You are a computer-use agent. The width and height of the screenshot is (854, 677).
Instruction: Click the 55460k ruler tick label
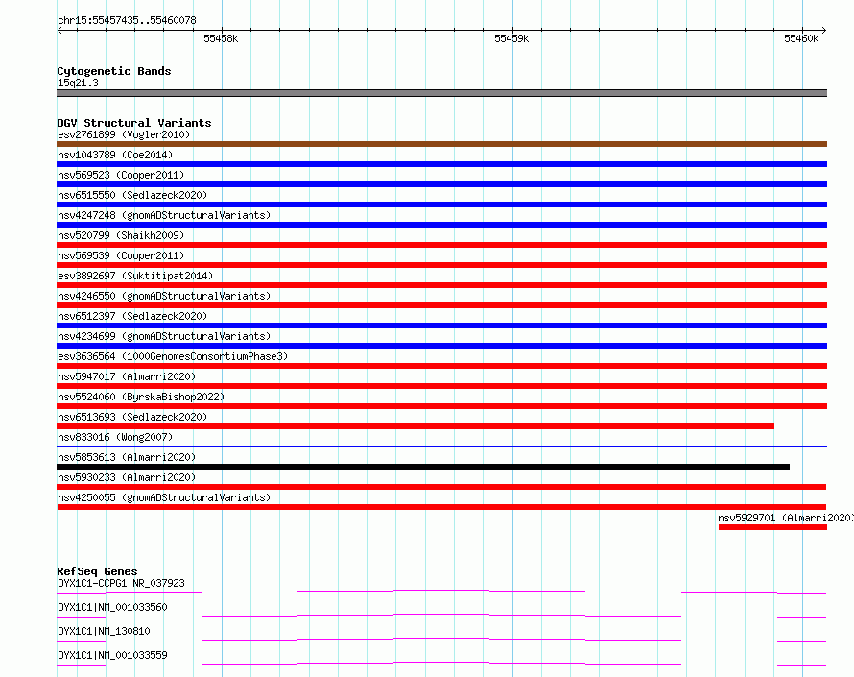pos(801,38)
